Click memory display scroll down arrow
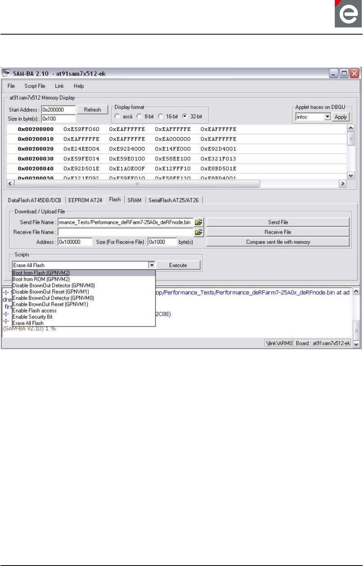 351,175
